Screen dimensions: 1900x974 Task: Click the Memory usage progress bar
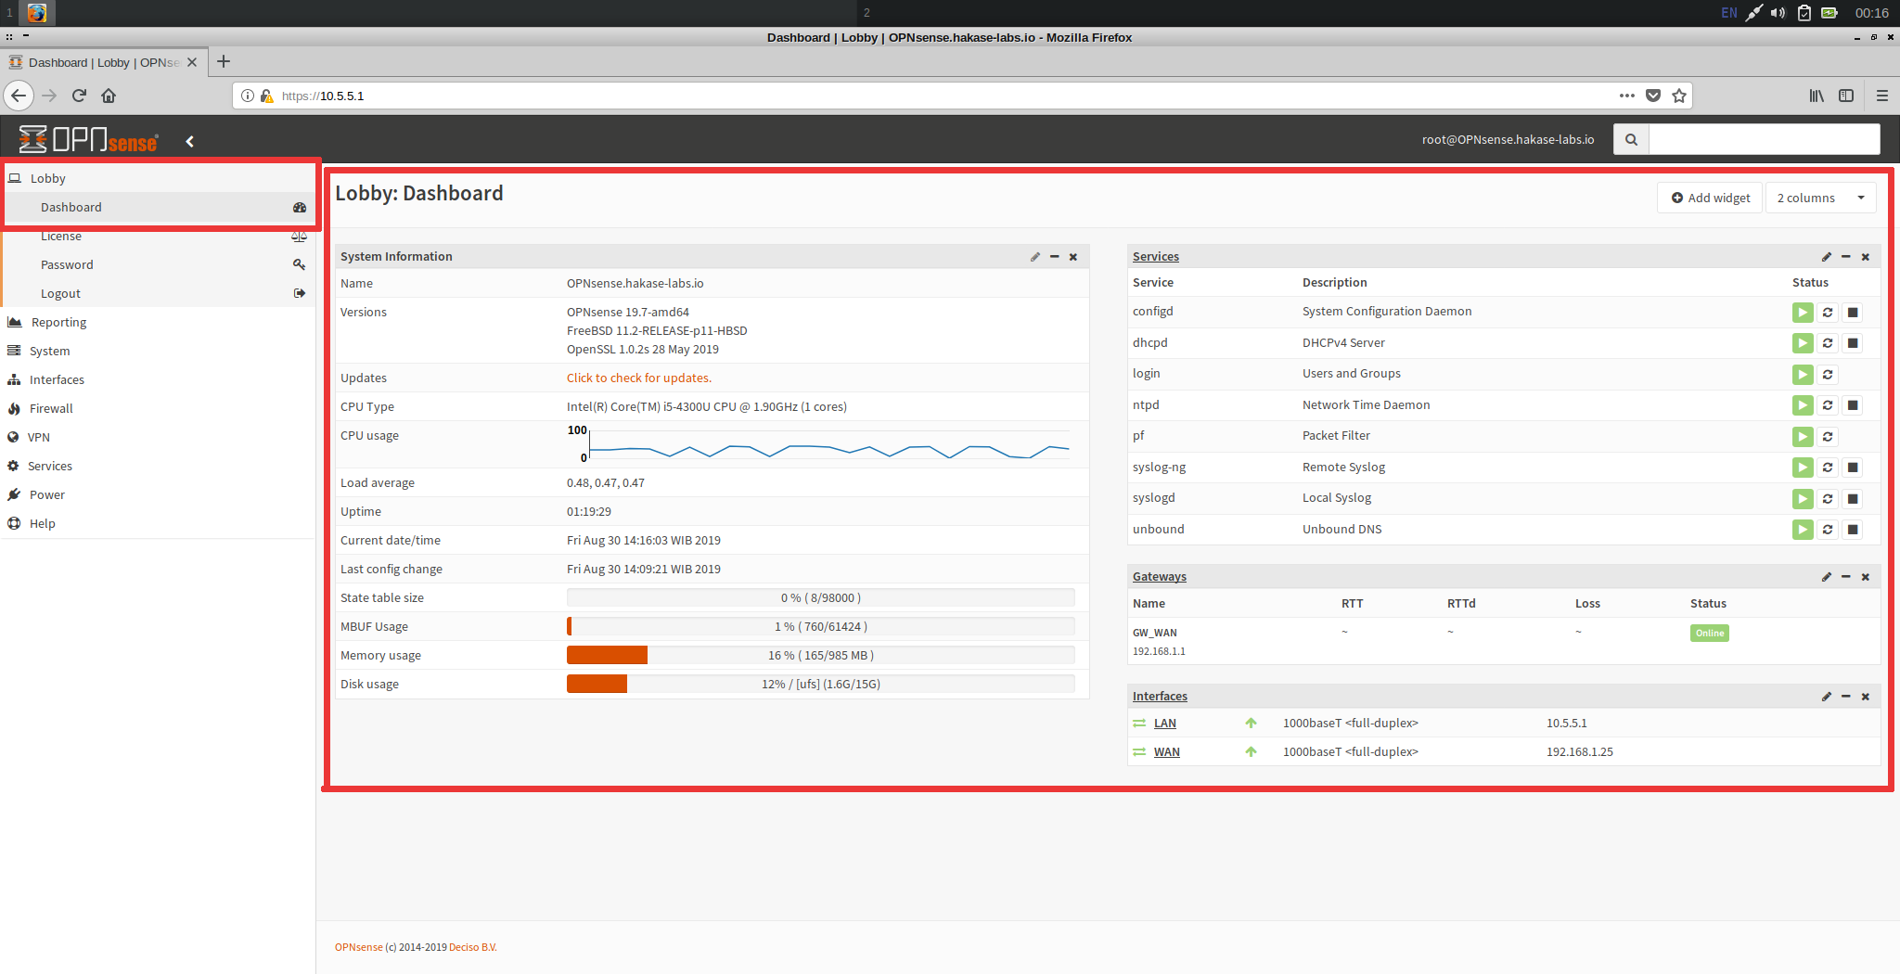(820, 656)
